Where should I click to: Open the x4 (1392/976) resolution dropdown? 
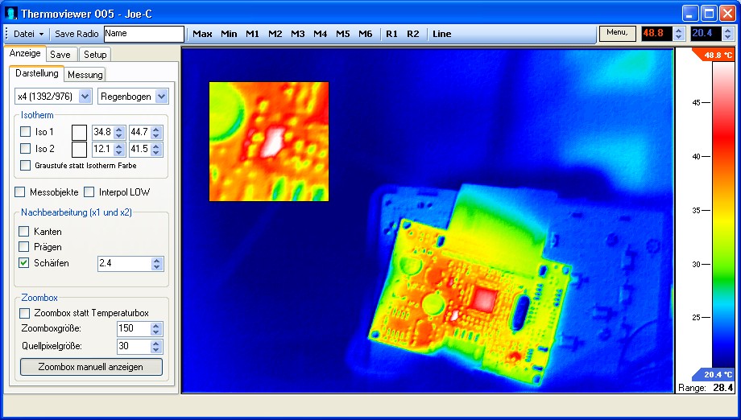coord(53,97)
